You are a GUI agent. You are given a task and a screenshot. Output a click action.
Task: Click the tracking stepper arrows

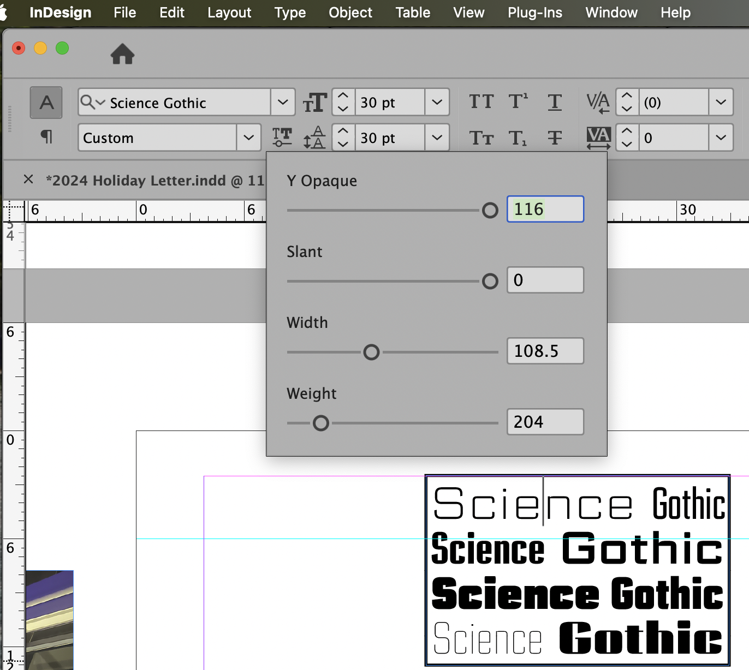pyautogui.click(x=627, y=137)
